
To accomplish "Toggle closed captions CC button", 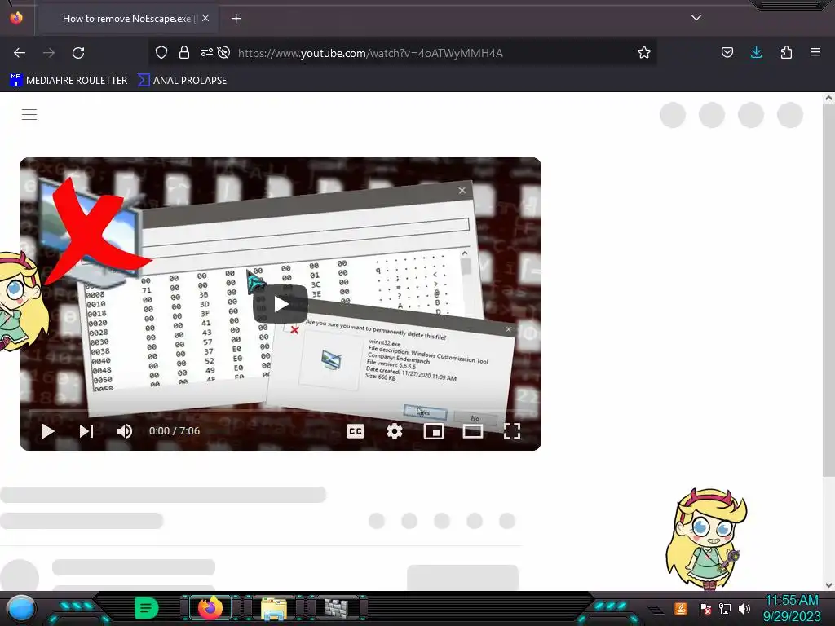I will [356, 431].
